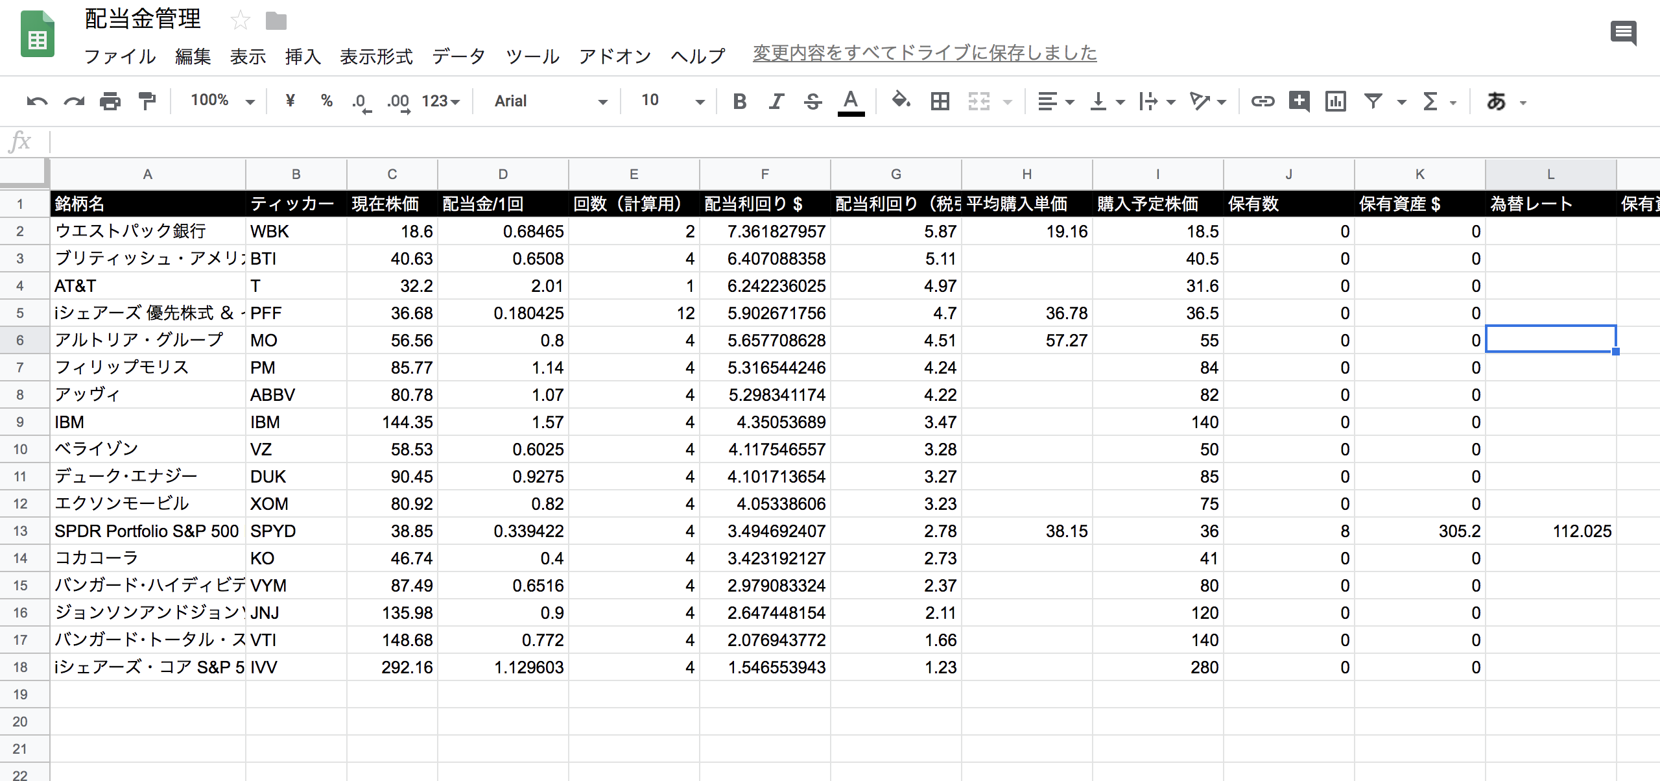Image resolution: width=1660 pixels, height=781 pixels.
Task: Star the 配当金管理 spreadsheet
Action: [x=241, y=20]
